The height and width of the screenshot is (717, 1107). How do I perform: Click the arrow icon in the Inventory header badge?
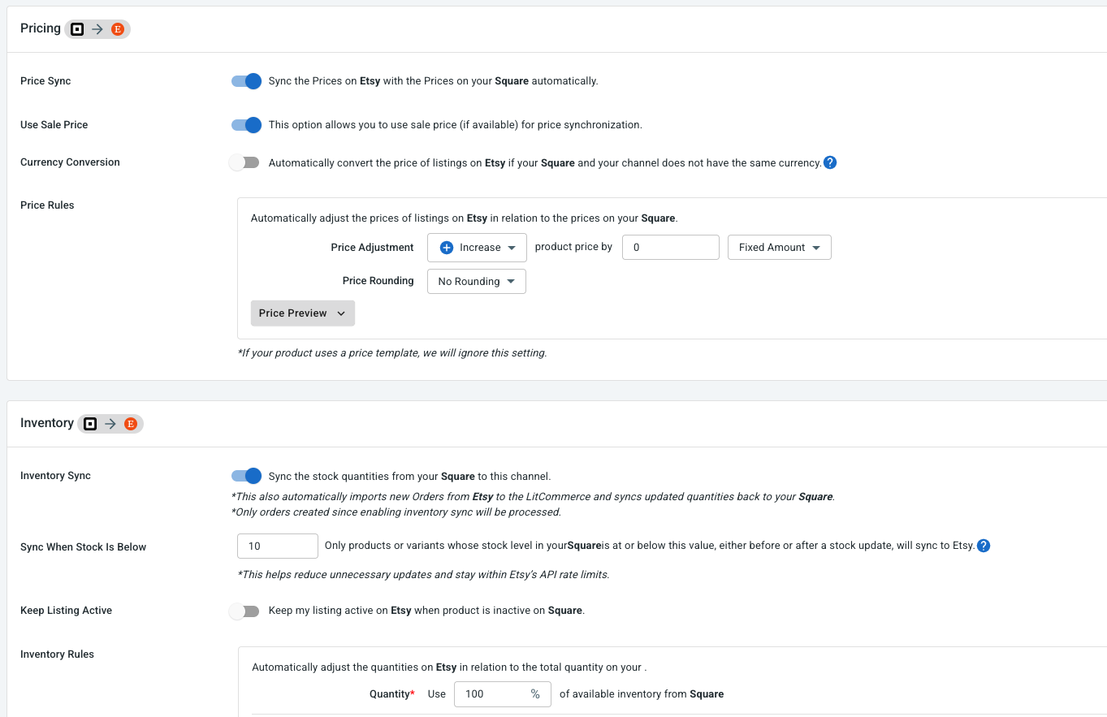(x=110, y=424)
